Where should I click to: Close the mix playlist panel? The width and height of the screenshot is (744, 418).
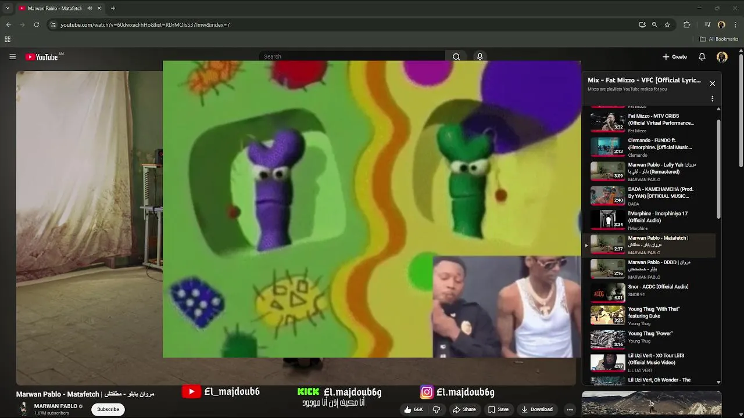(x=712, y=84)
